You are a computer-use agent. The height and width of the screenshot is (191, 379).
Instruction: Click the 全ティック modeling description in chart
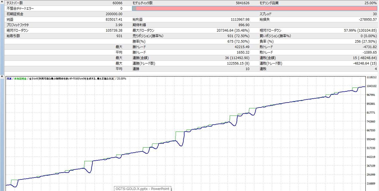(71, 78)
